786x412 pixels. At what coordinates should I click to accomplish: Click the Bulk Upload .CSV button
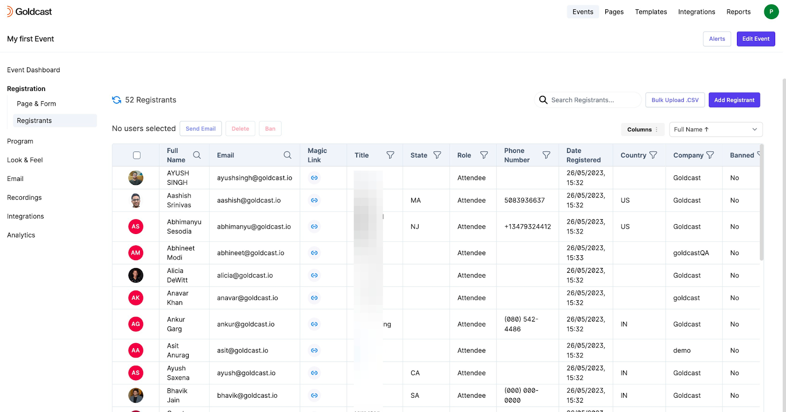674,100
